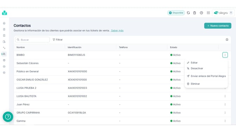Click the Estado column header

(x=174, y=47)
